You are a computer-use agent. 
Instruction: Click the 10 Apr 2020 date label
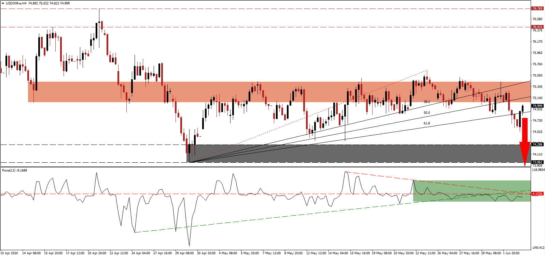(9, 253)
